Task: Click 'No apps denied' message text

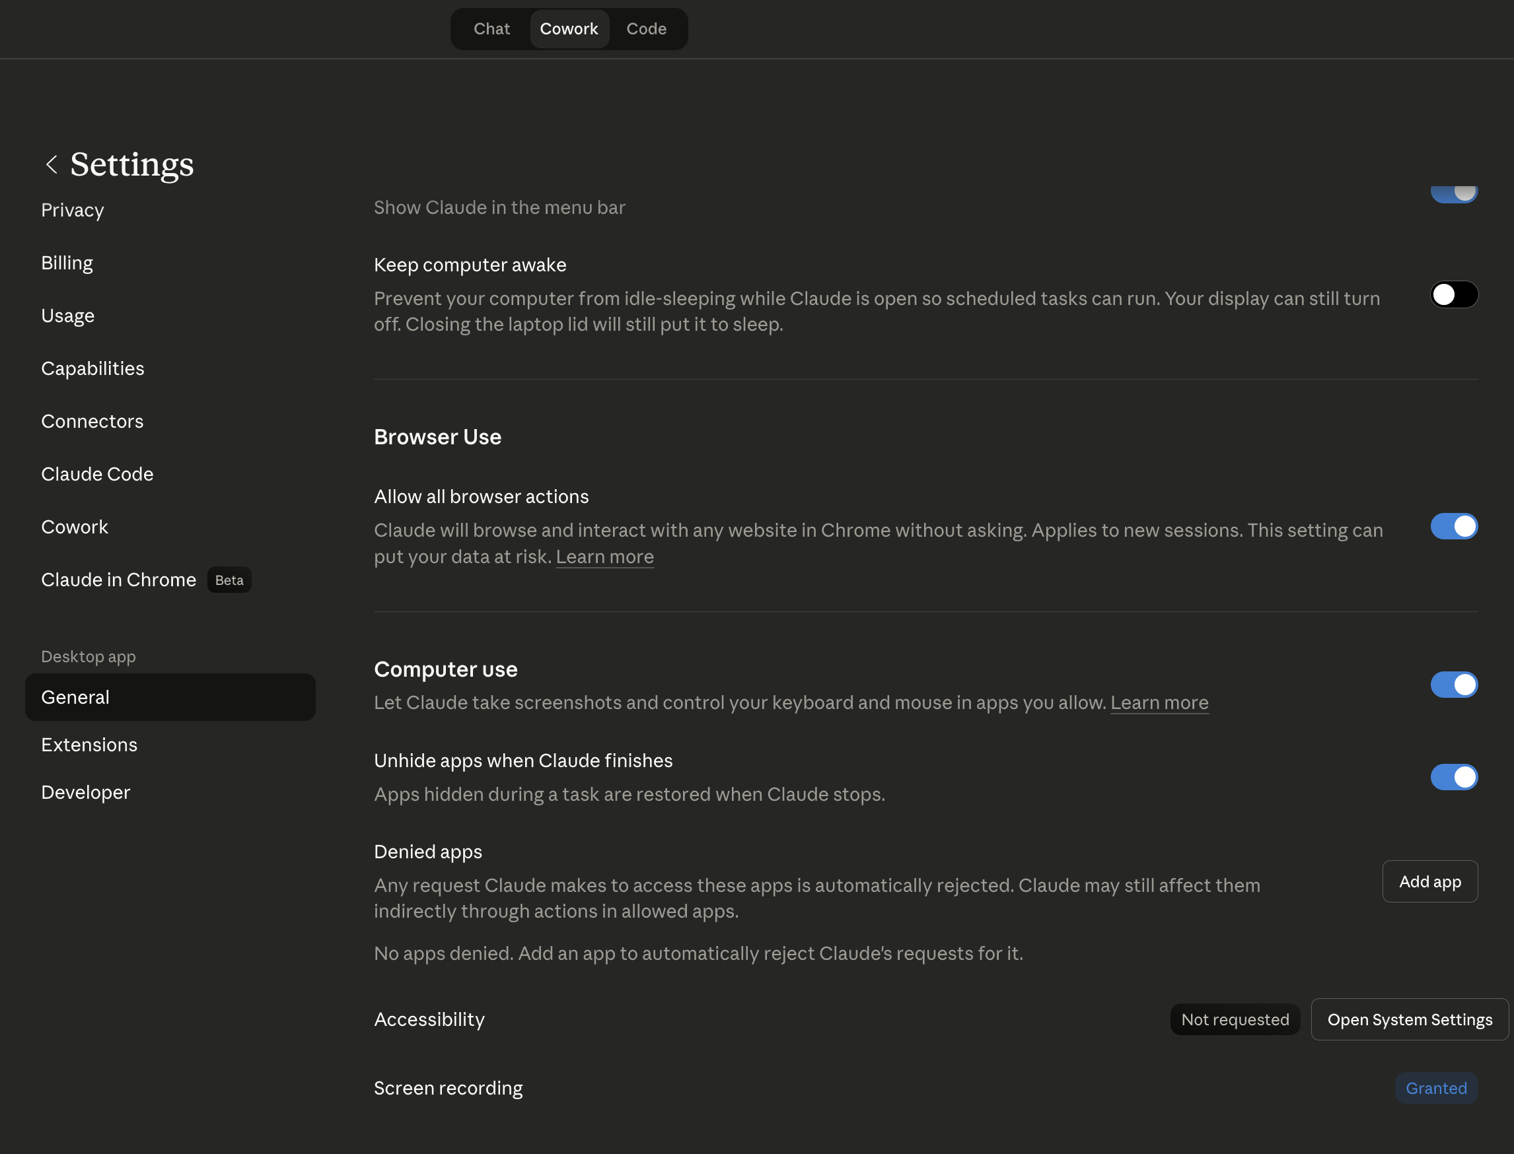Action: 698,954
